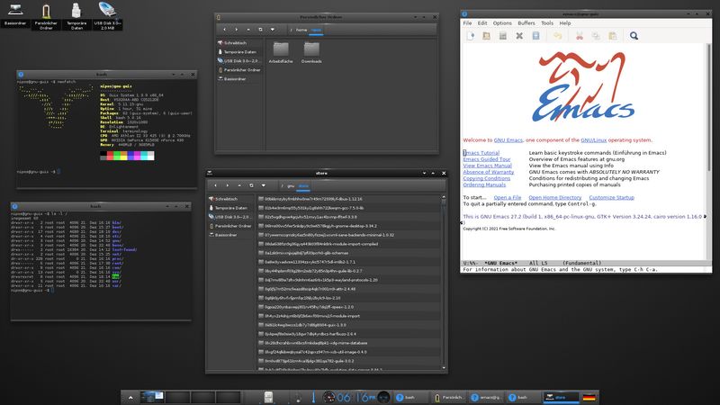Open window menu icon of store titlebar

[x=210, y=173]
